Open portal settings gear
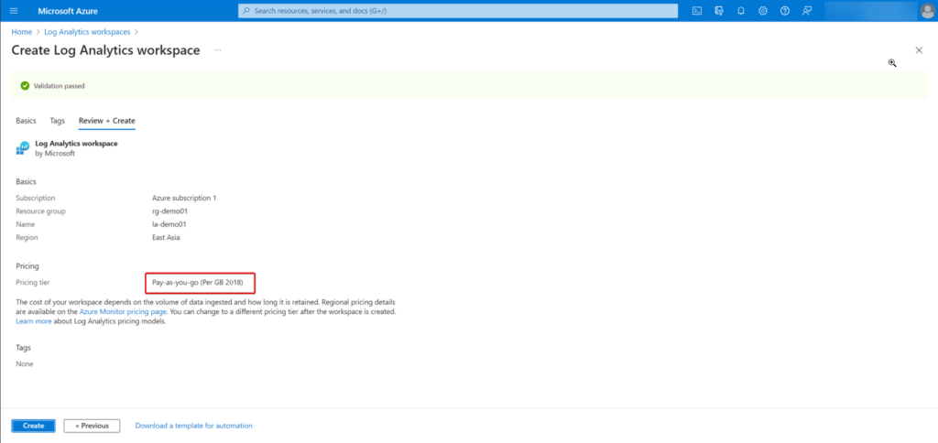The image size is (938, 443). 763,11
